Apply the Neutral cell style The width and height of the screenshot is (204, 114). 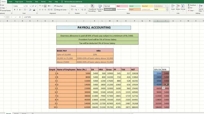tap(147, 6)
